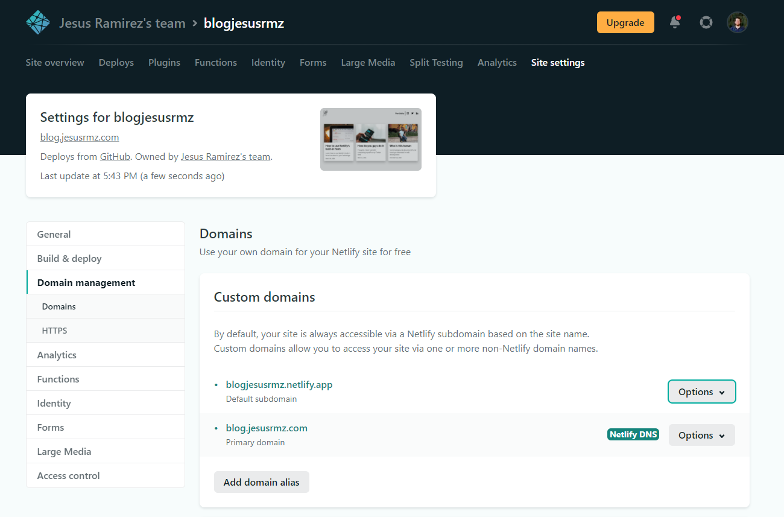
Task: Click the Domains section heading
Action: click(226, 233)
